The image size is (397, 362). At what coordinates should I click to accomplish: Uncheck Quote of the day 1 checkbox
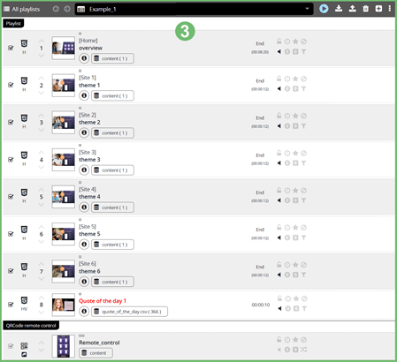point(11,305)
